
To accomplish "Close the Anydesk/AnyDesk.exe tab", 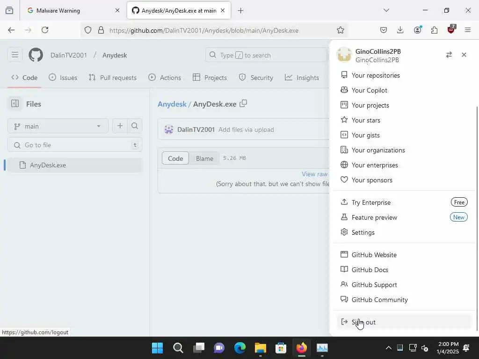I will tap(223, 10).
